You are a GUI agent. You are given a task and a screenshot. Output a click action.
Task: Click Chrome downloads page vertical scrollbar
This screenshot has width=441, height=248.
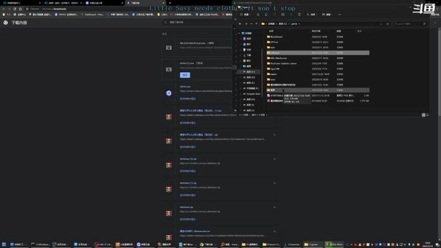tap(439, 72)
